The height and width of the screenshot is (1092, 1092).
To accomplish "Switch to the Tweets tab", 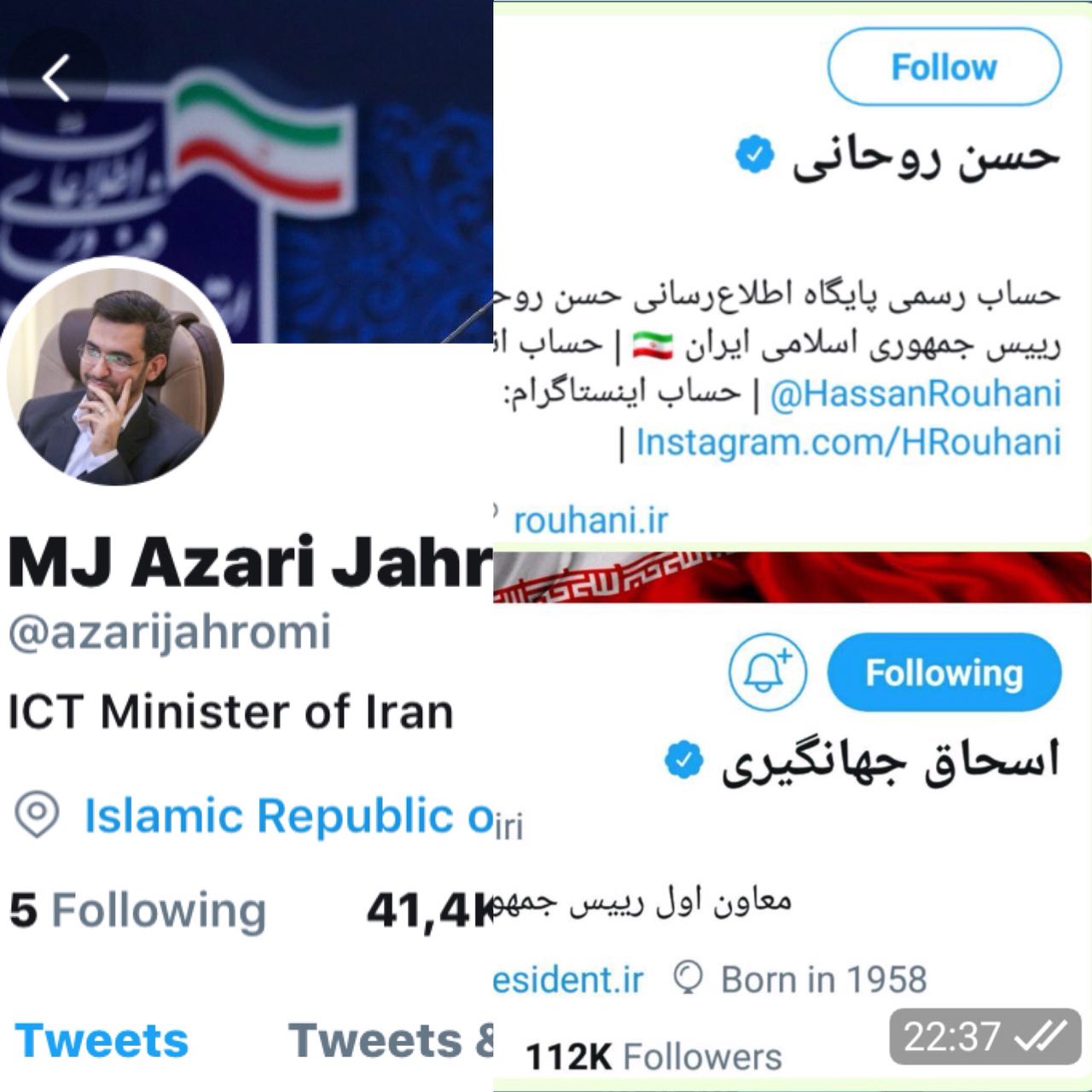I will click(x=102, y=1041).
